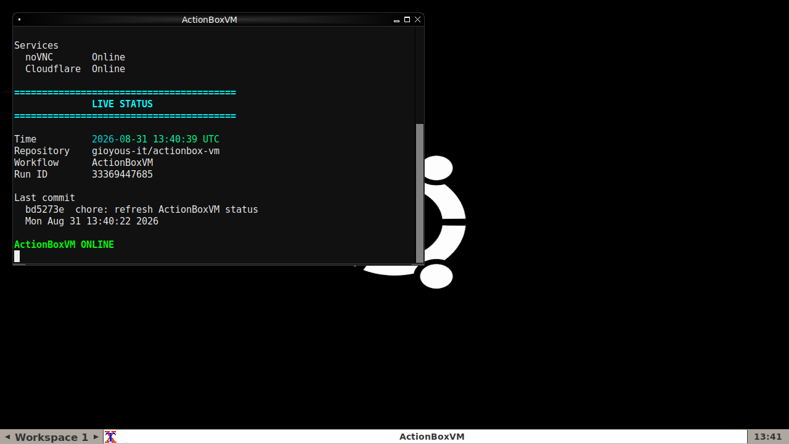Image resolution: width=789 pixels, height=444 pixels.
Task: Click the Run ID number '33369447685'
Action: (x=122, y=175)
